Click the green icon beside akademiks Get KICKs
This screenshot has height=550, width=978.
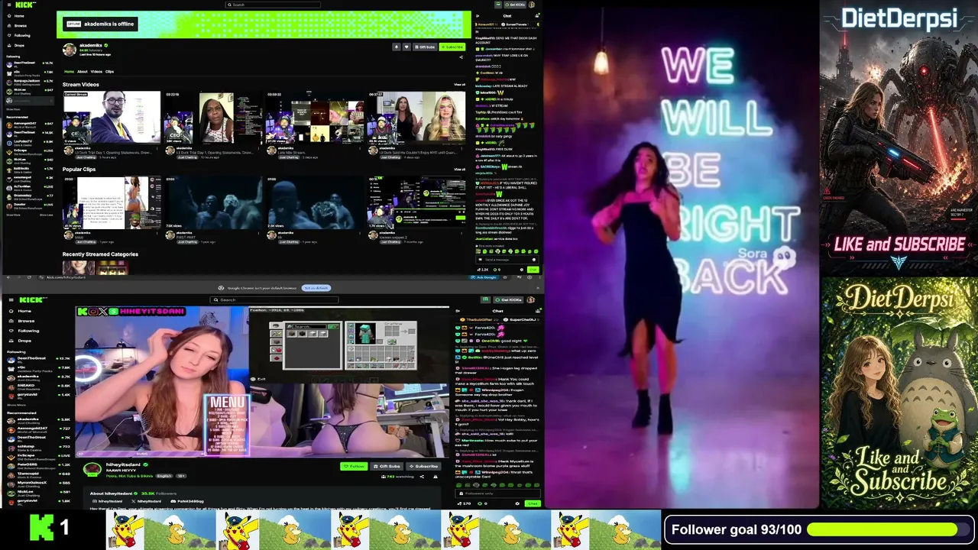click(x=497, y=5)
